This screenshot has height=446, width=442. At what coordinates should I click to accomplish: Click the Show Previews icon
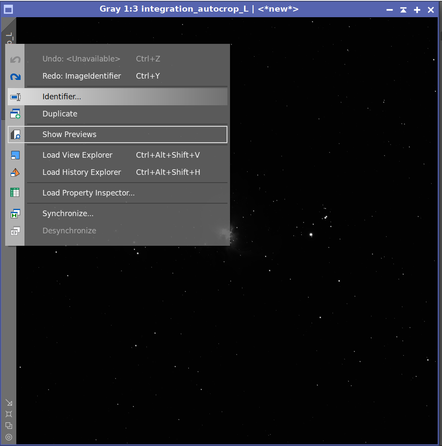coord(15,134)
